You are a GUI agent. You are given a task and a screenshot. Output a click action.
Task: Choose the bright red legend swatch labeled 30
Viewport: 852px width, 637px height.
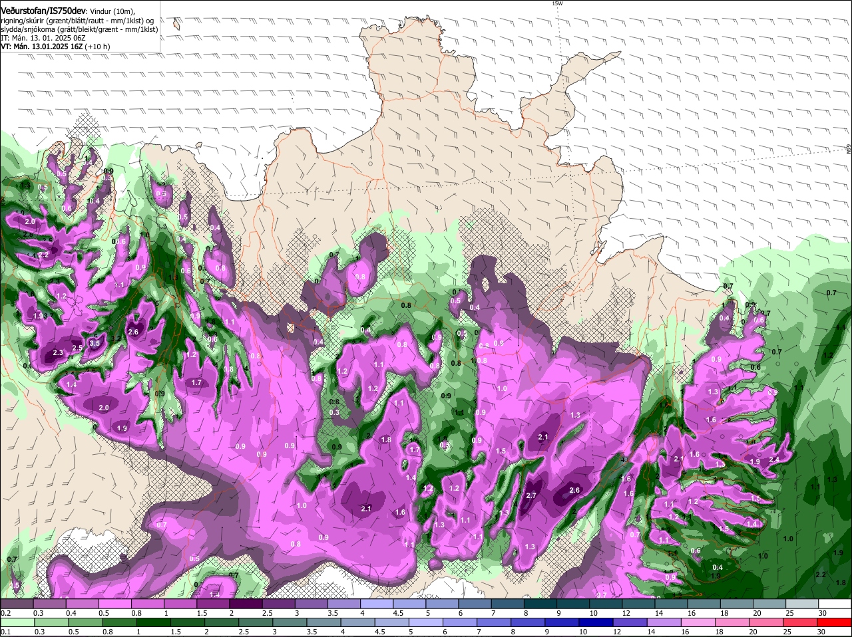835,622
